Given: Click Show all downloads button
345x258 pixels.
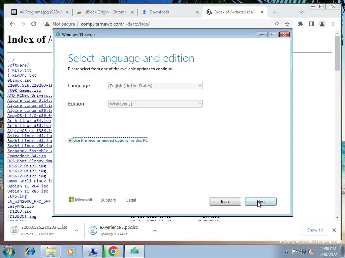Looking at the screenshot, I should tap(315, 230).
